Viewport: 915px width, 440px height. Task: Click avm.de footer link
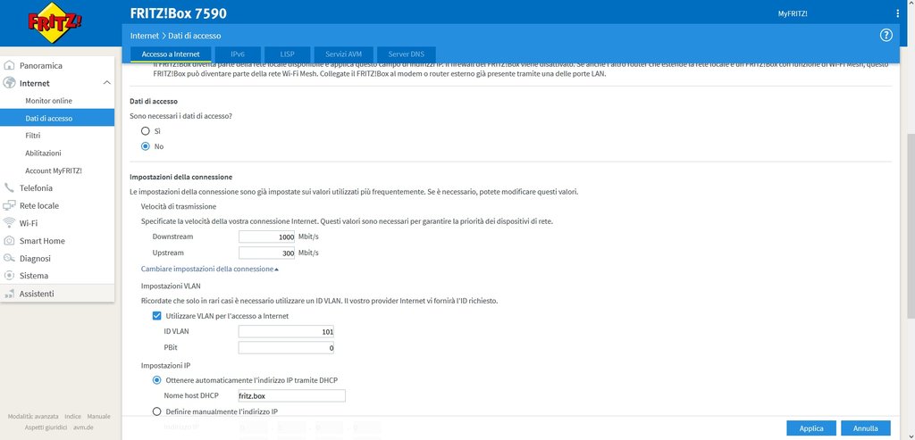click(x=81, y=428)
